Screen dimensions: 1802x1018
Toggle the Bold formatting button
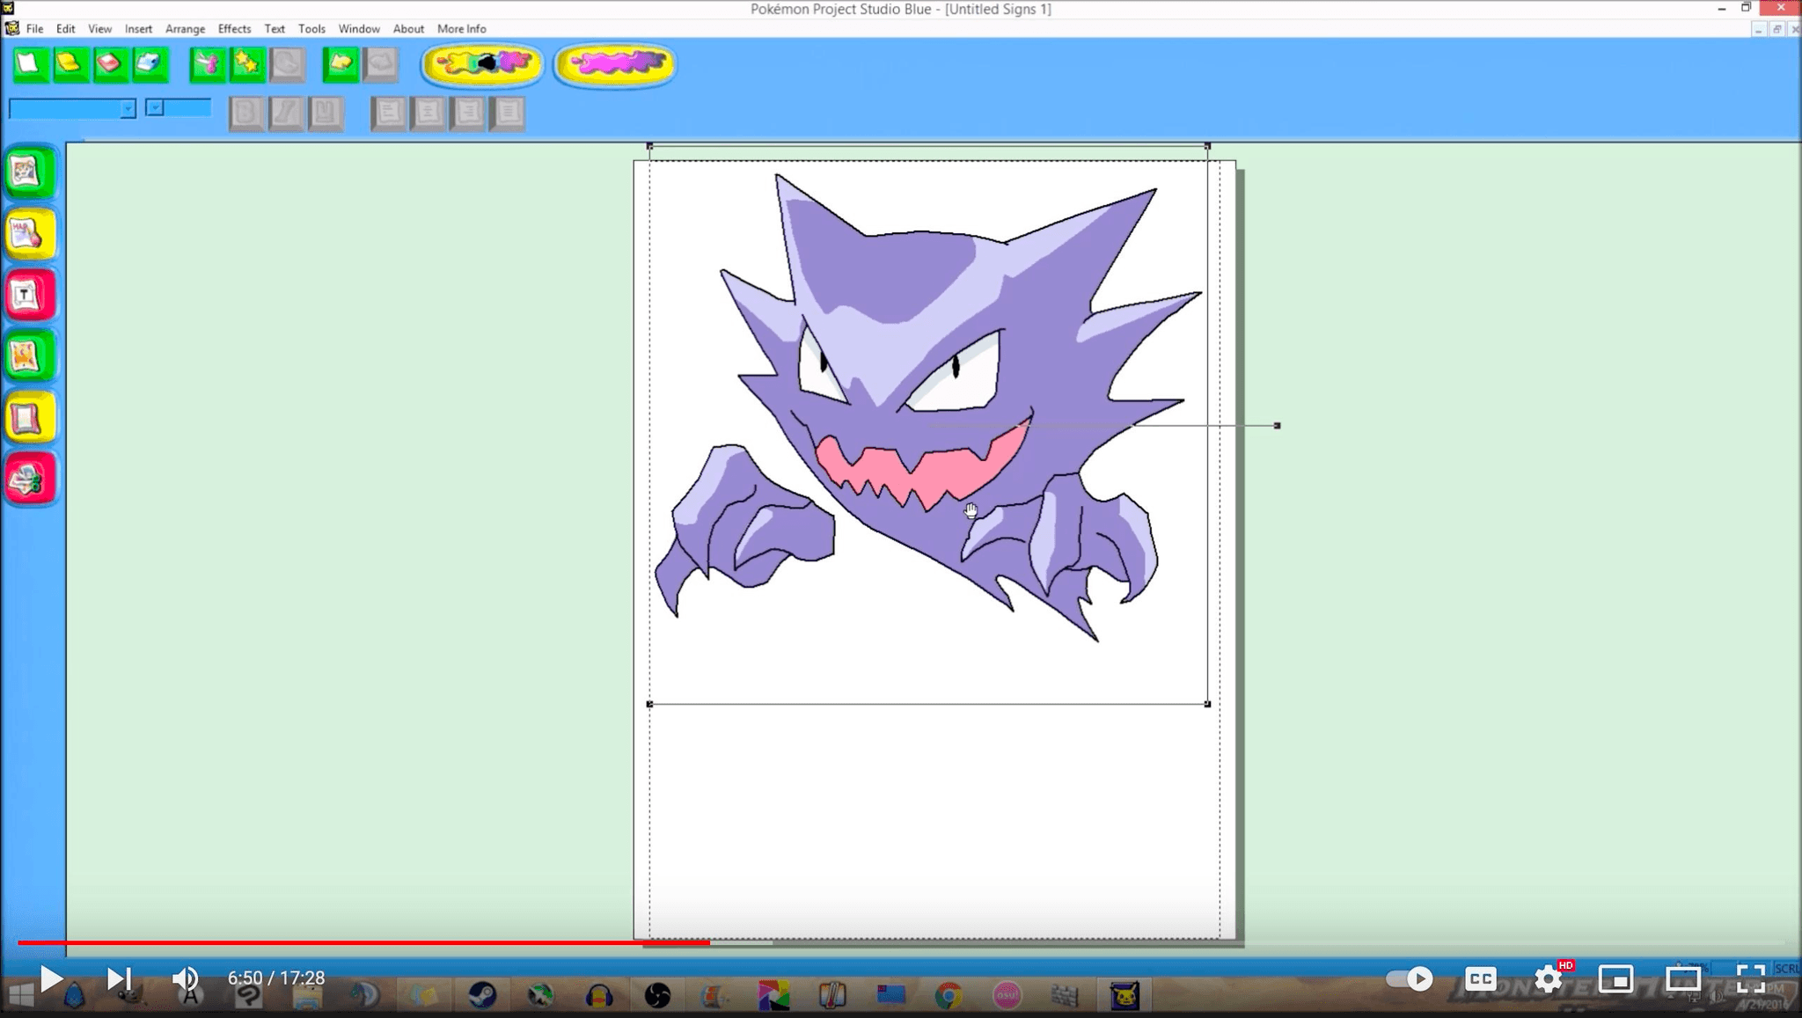(x=246, y=113)
